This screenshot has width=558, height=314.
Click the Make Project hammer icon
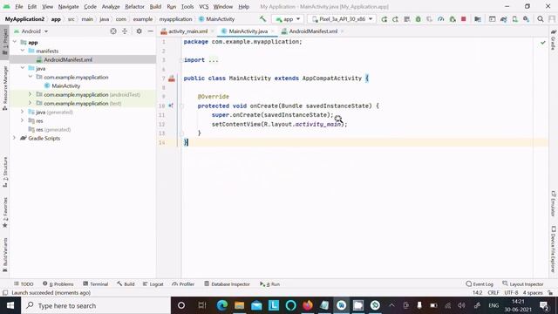point(262,19)
